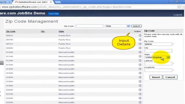Click action icon for 007XX row

coord(140,44)
